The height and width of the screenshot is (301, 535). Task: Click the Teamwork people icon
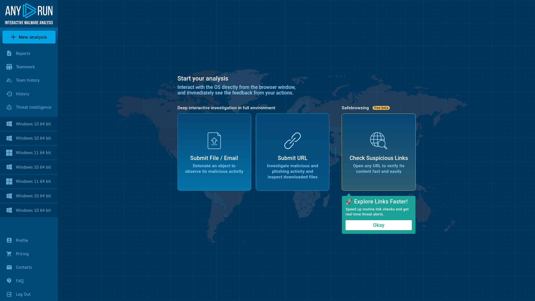tap(9, 67)
